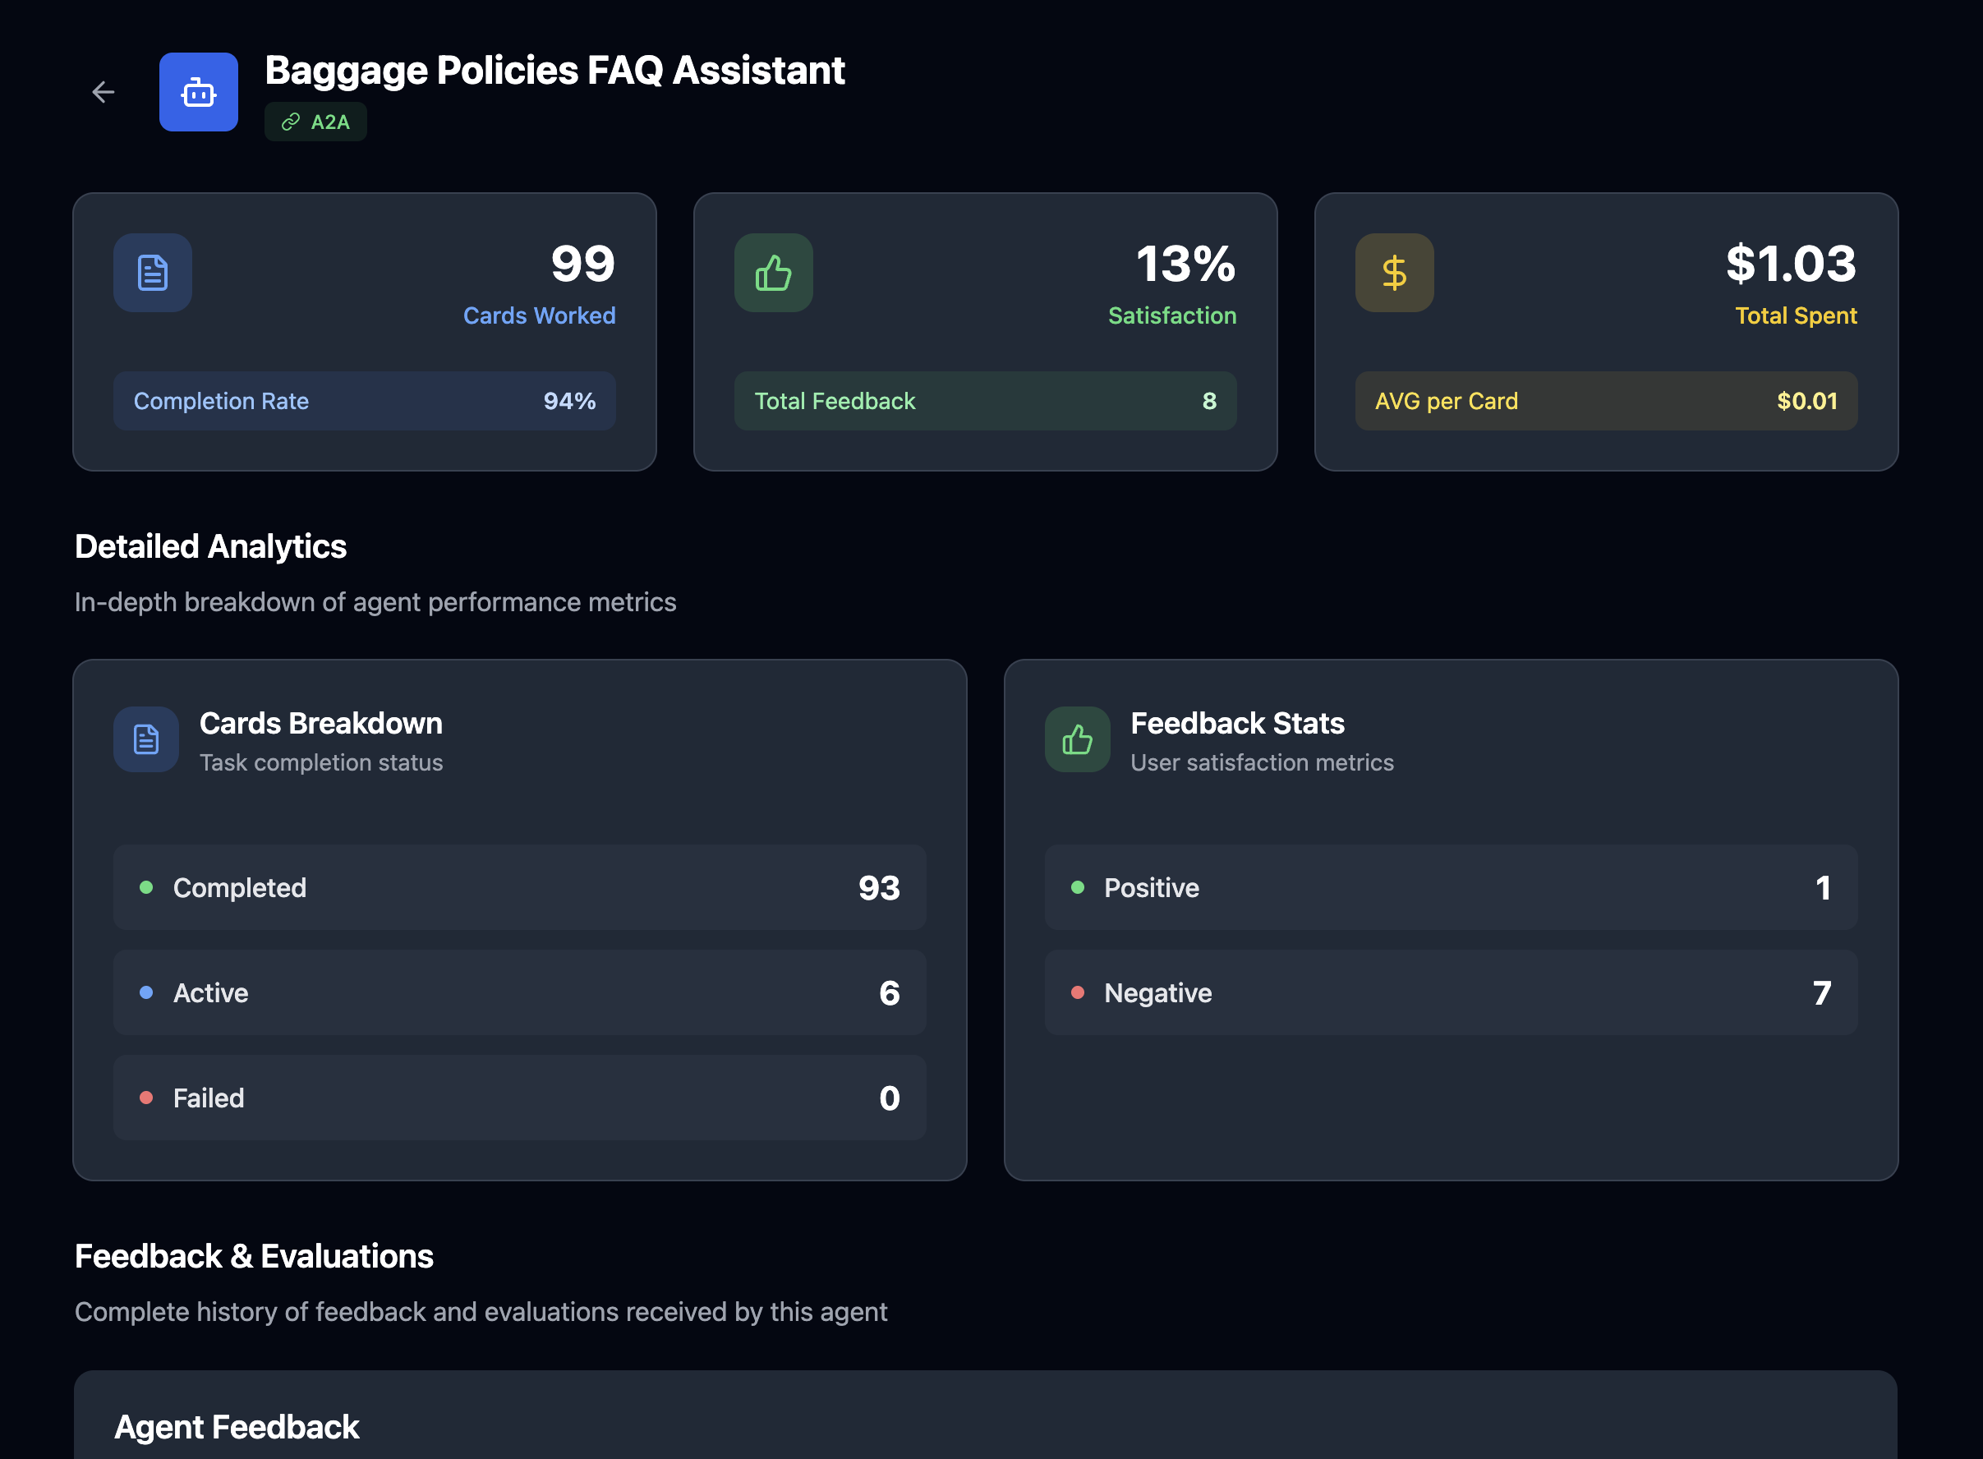This screenshot has width=1983, height=1459.
Task: Click the blue robot agent icon
Action: [198, 92]
